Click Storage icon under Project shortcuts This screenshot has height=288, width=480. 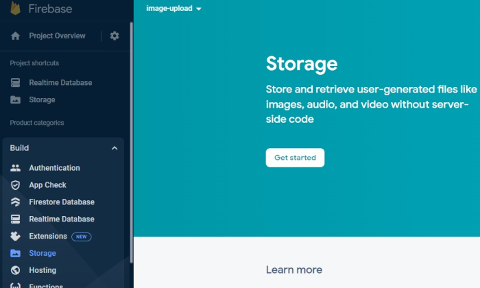(x=15, y=100)
